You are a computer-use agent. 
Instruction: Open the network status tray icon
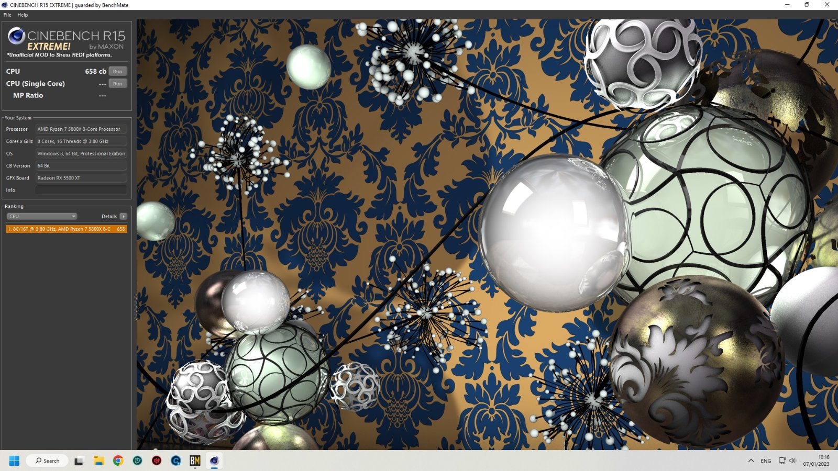[782, 461]
